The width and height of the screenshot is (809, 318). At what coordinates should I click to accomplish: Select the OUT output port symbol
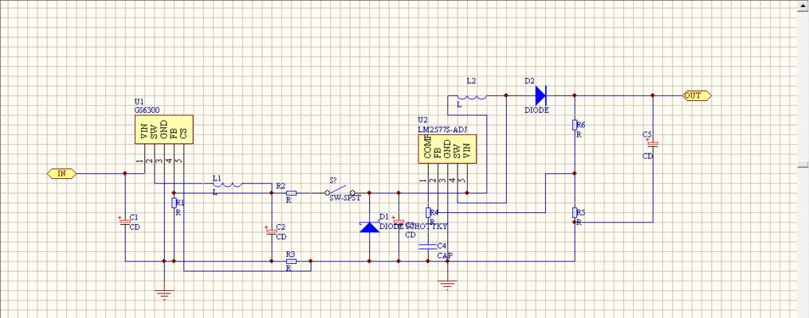pos(697,95)
